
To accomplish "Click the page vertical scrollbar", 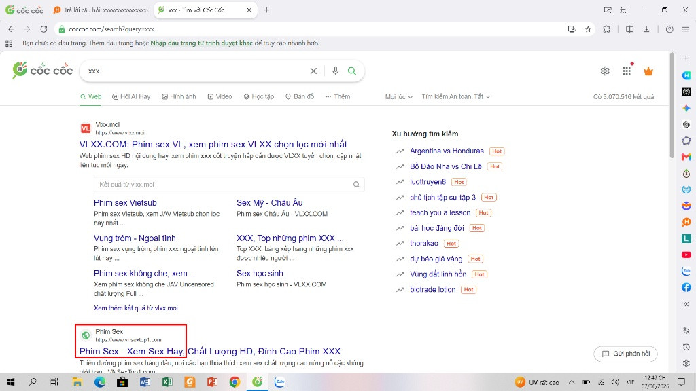I will tap(672, 105).
